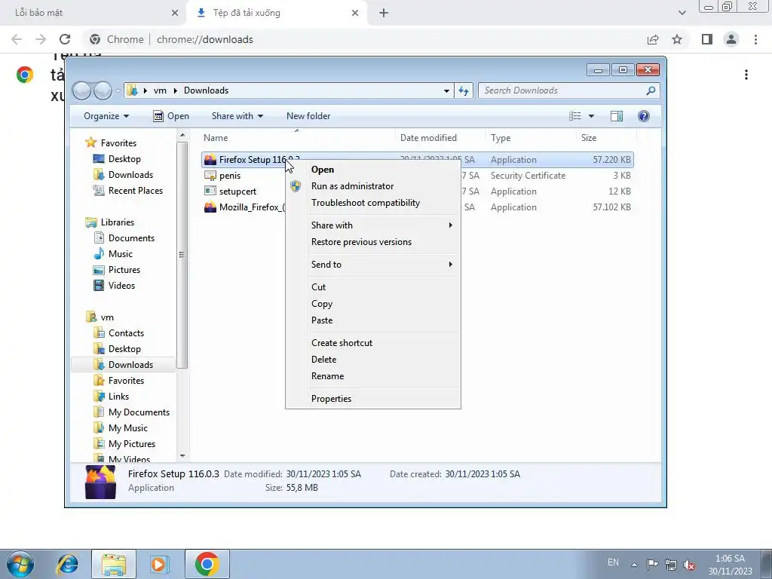Viewport: 772px width, 579px height.
Task: Open the Share with toolbar dropdown
Action: (237, 116)
